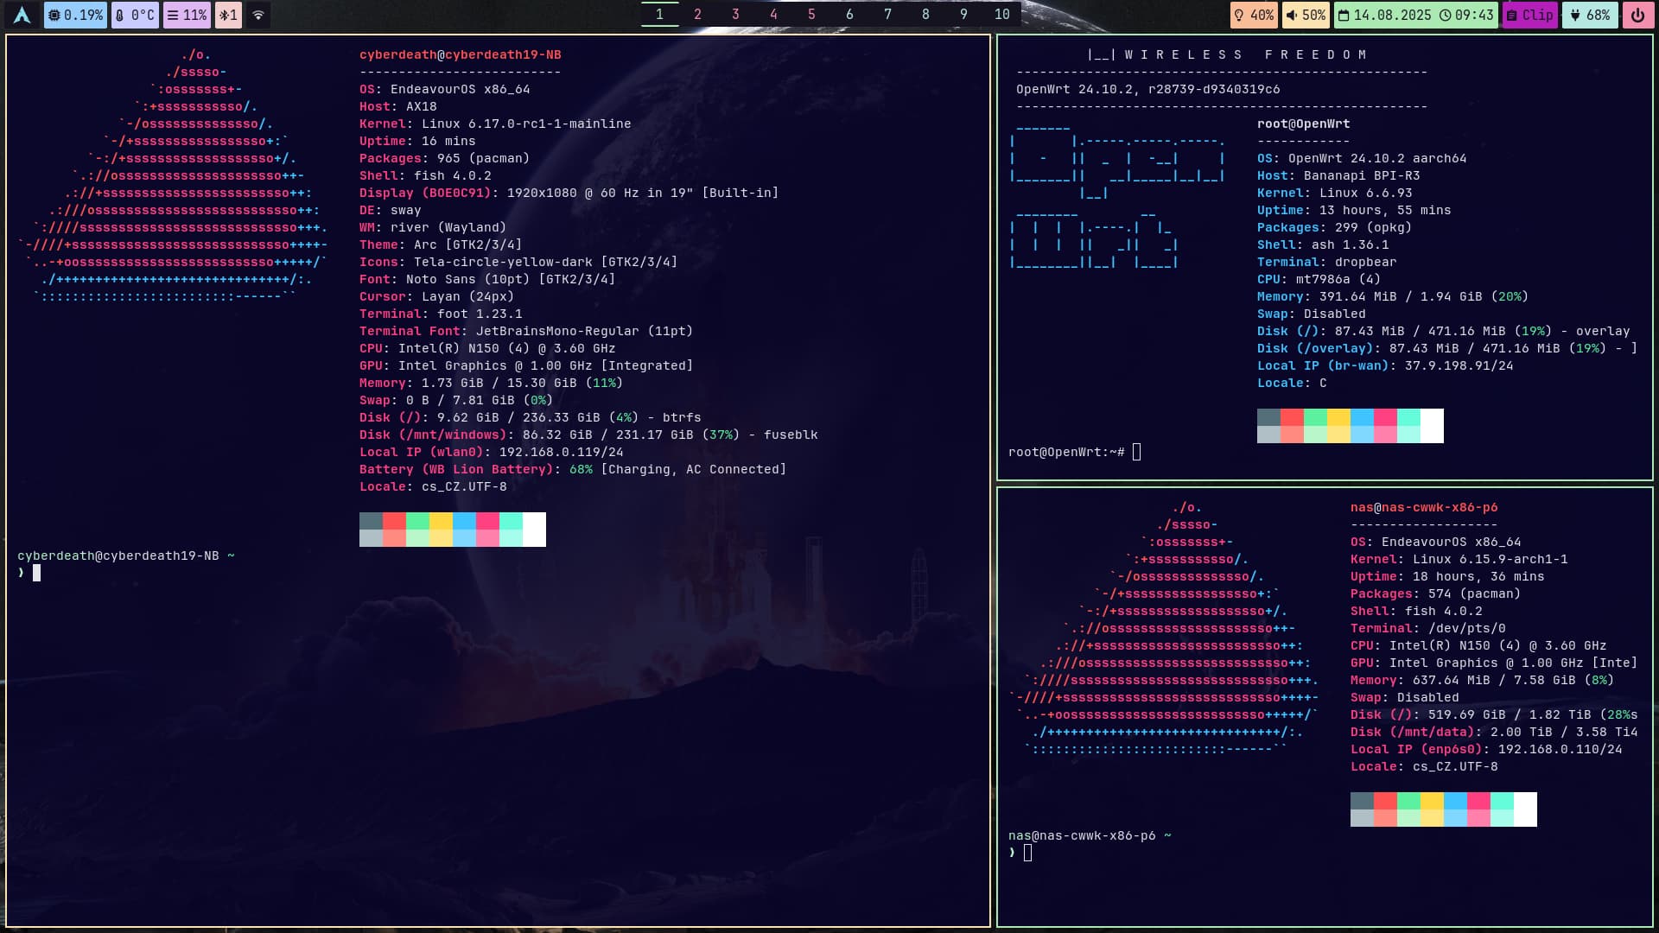Switch to workspace 5

[x=811, y=14]
